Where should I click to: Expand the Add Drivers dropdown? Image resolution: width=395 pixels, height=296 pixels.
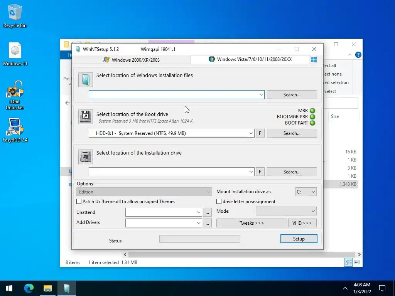[x=199, y=223]
